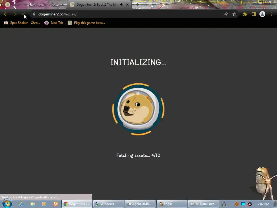Switch to the All Data Encr... taskbar window
This screenshot has width=277, height=208.
coord(203,204)
